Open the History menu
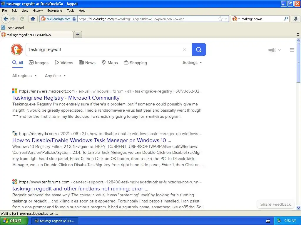 [x=37, y=11]
